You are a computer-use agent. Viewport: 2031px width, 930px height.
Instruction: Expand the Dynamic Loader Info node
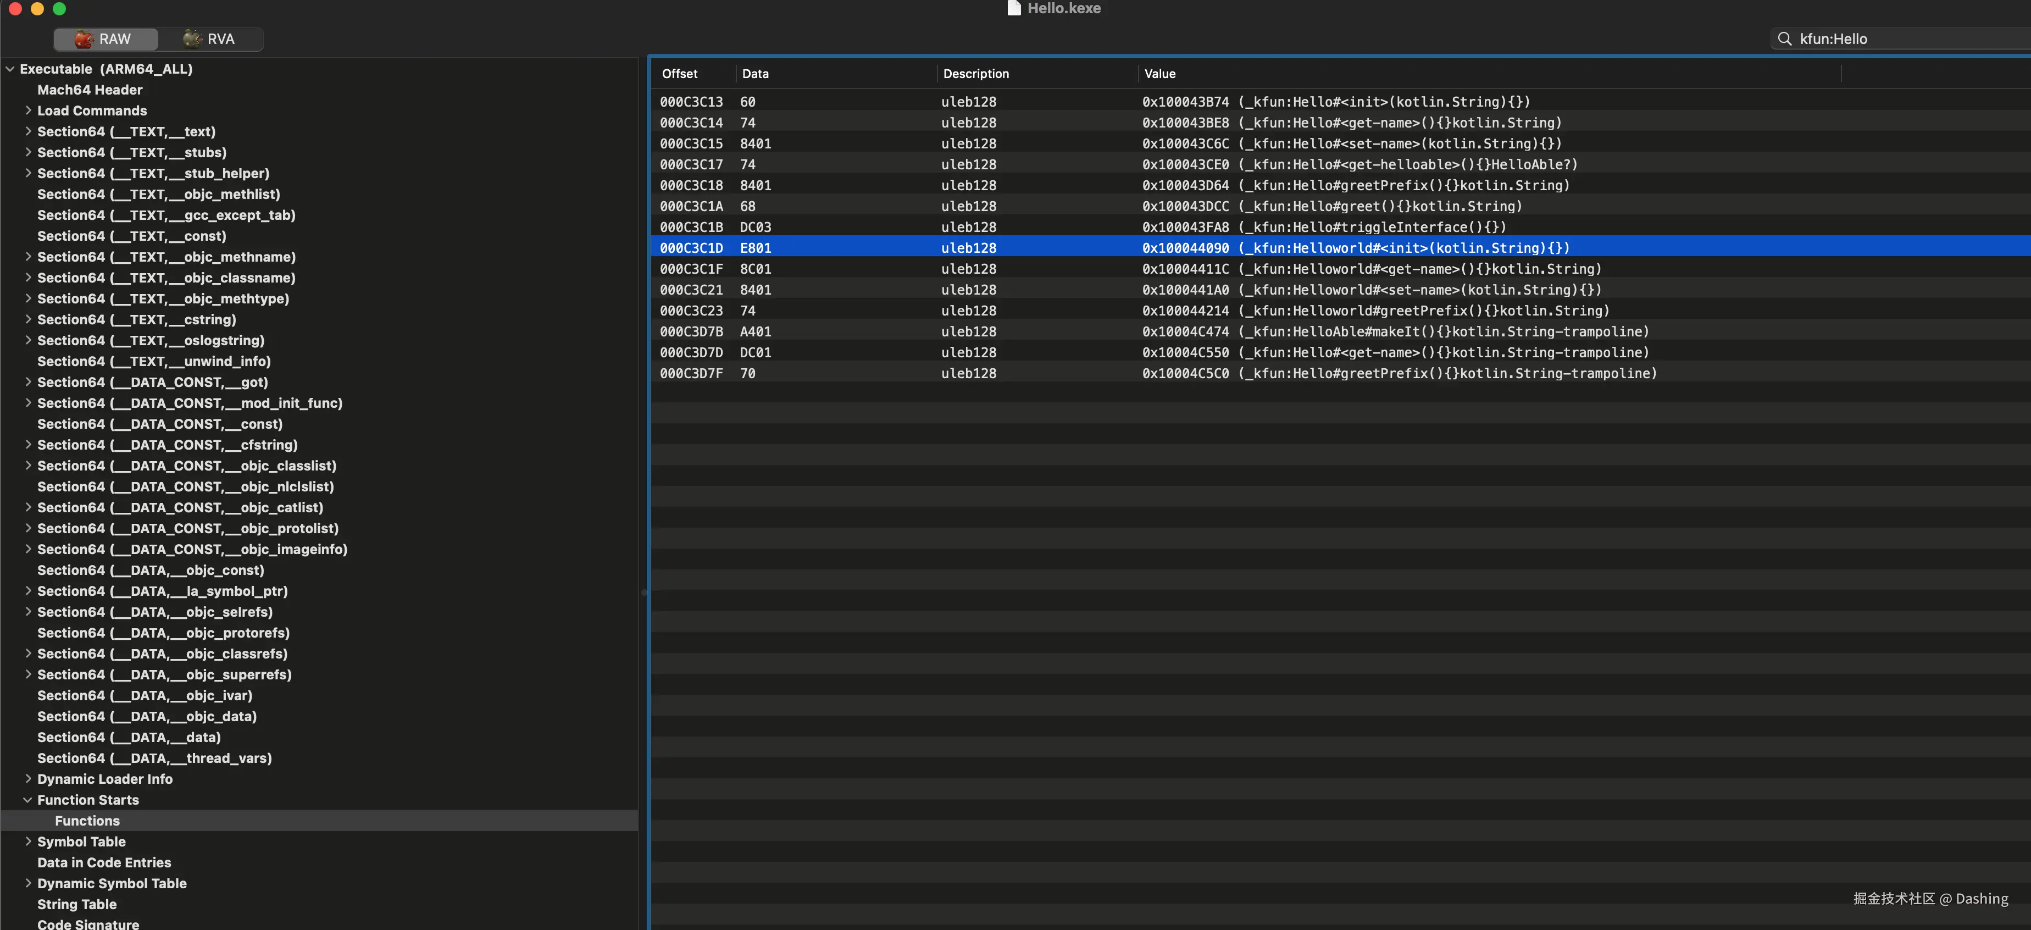[x=29, y=778]
